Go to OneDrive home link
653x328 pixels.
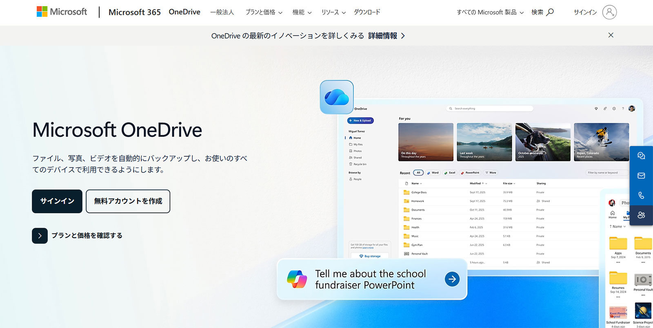(184, 12)
